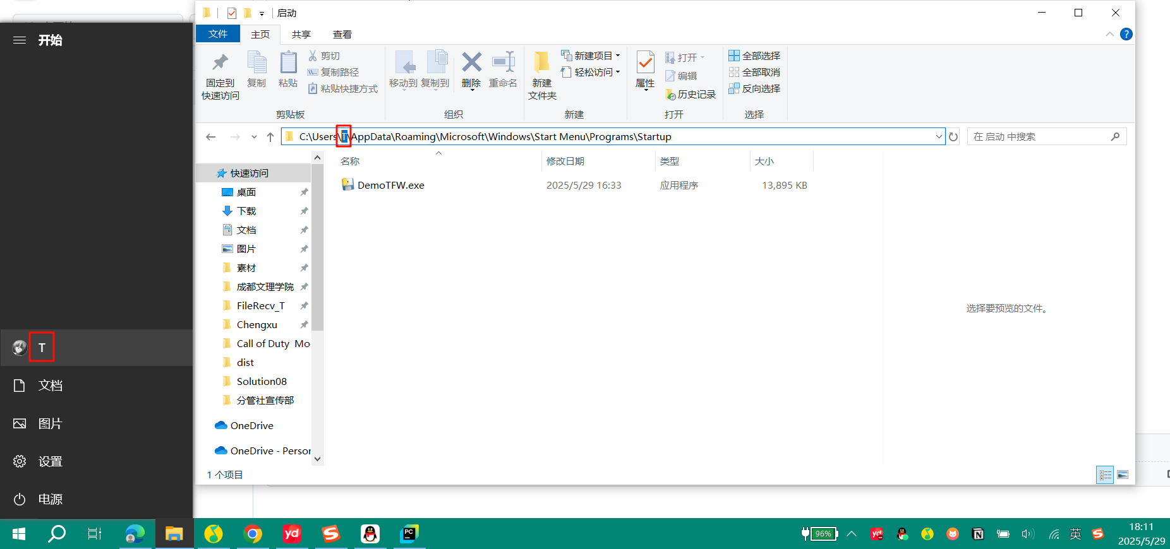Create a New folder (新建文件夹)
1170x549 pixels.
click(x=542, y=76)
